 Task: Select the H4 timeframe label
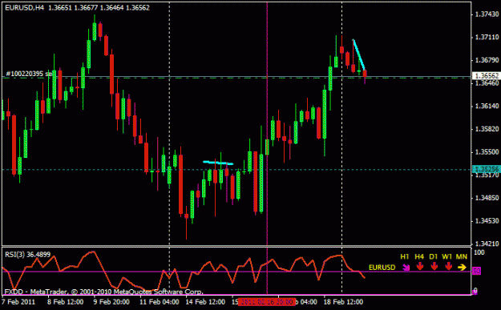[x=419, y=256]
